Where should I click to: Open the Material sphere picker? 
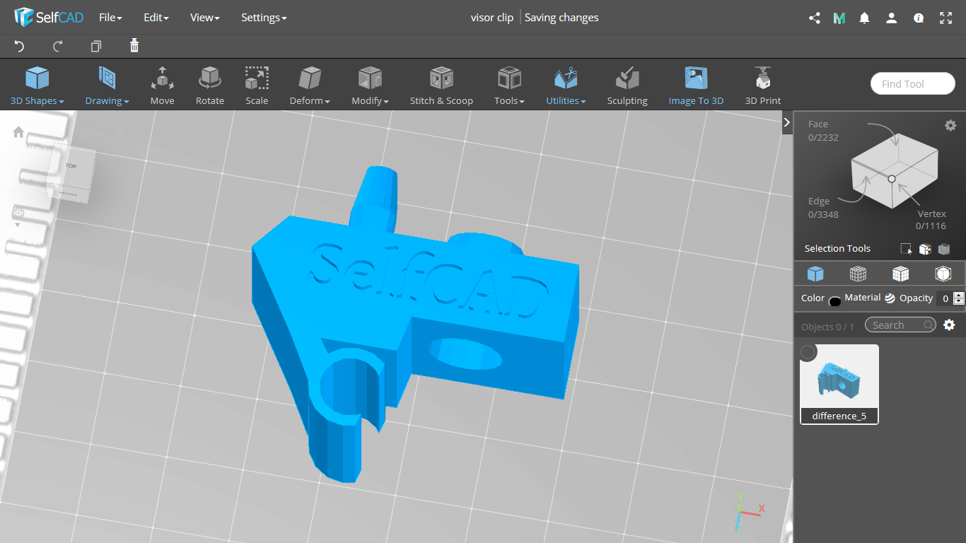[x=890, y=298]
